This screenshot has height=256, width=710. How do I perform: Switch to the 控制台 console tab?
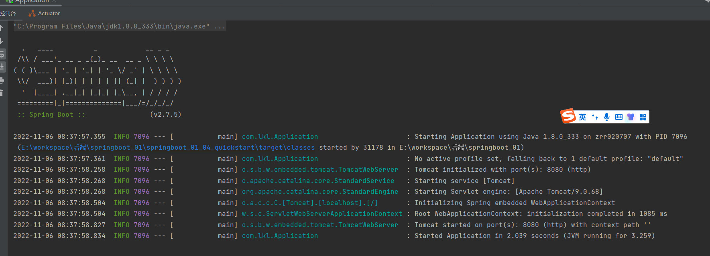click(x=8, y=13)
